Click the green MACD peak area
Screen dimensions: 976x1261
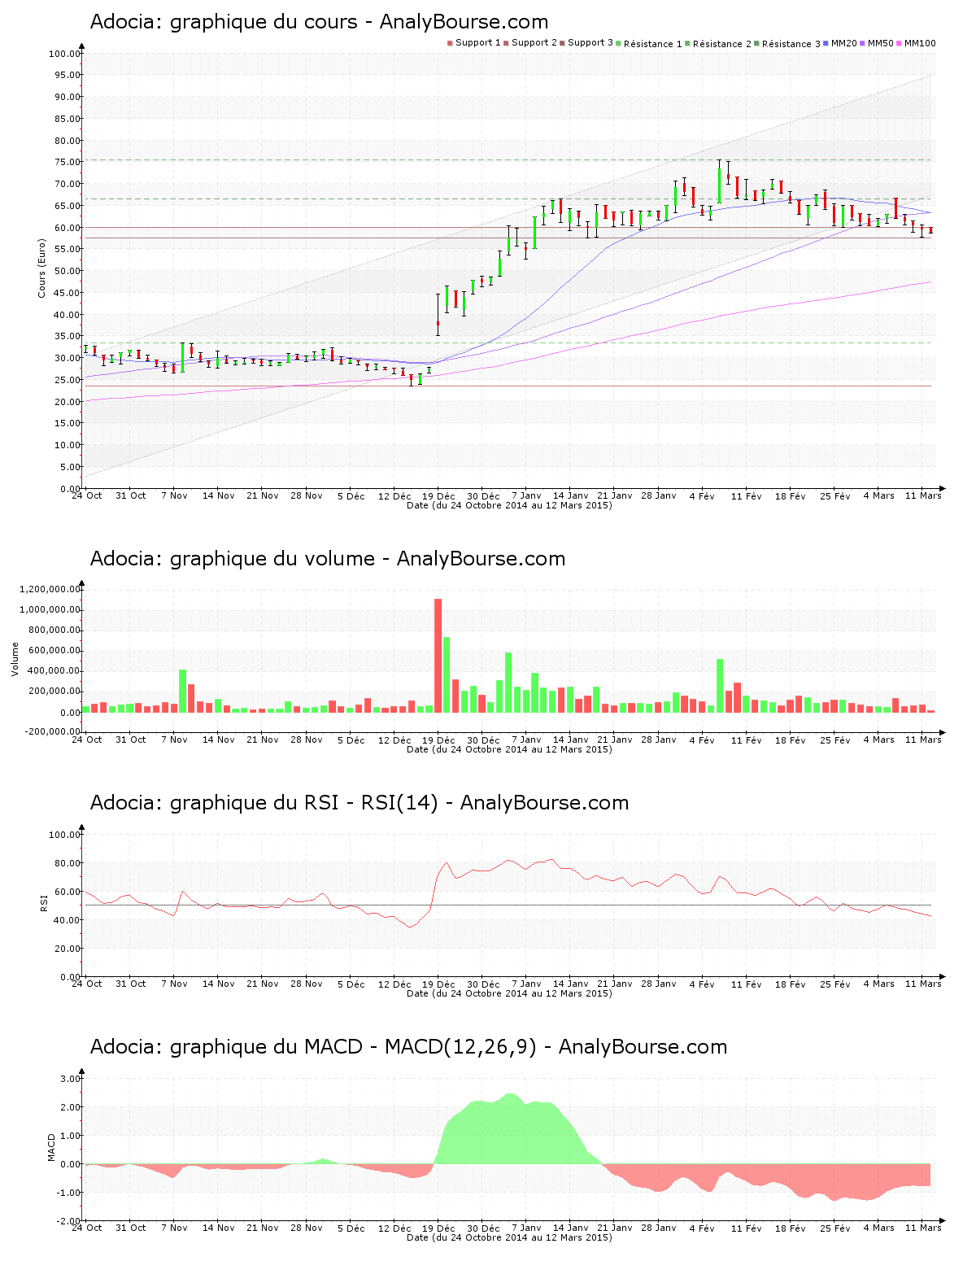(508, 1131)
